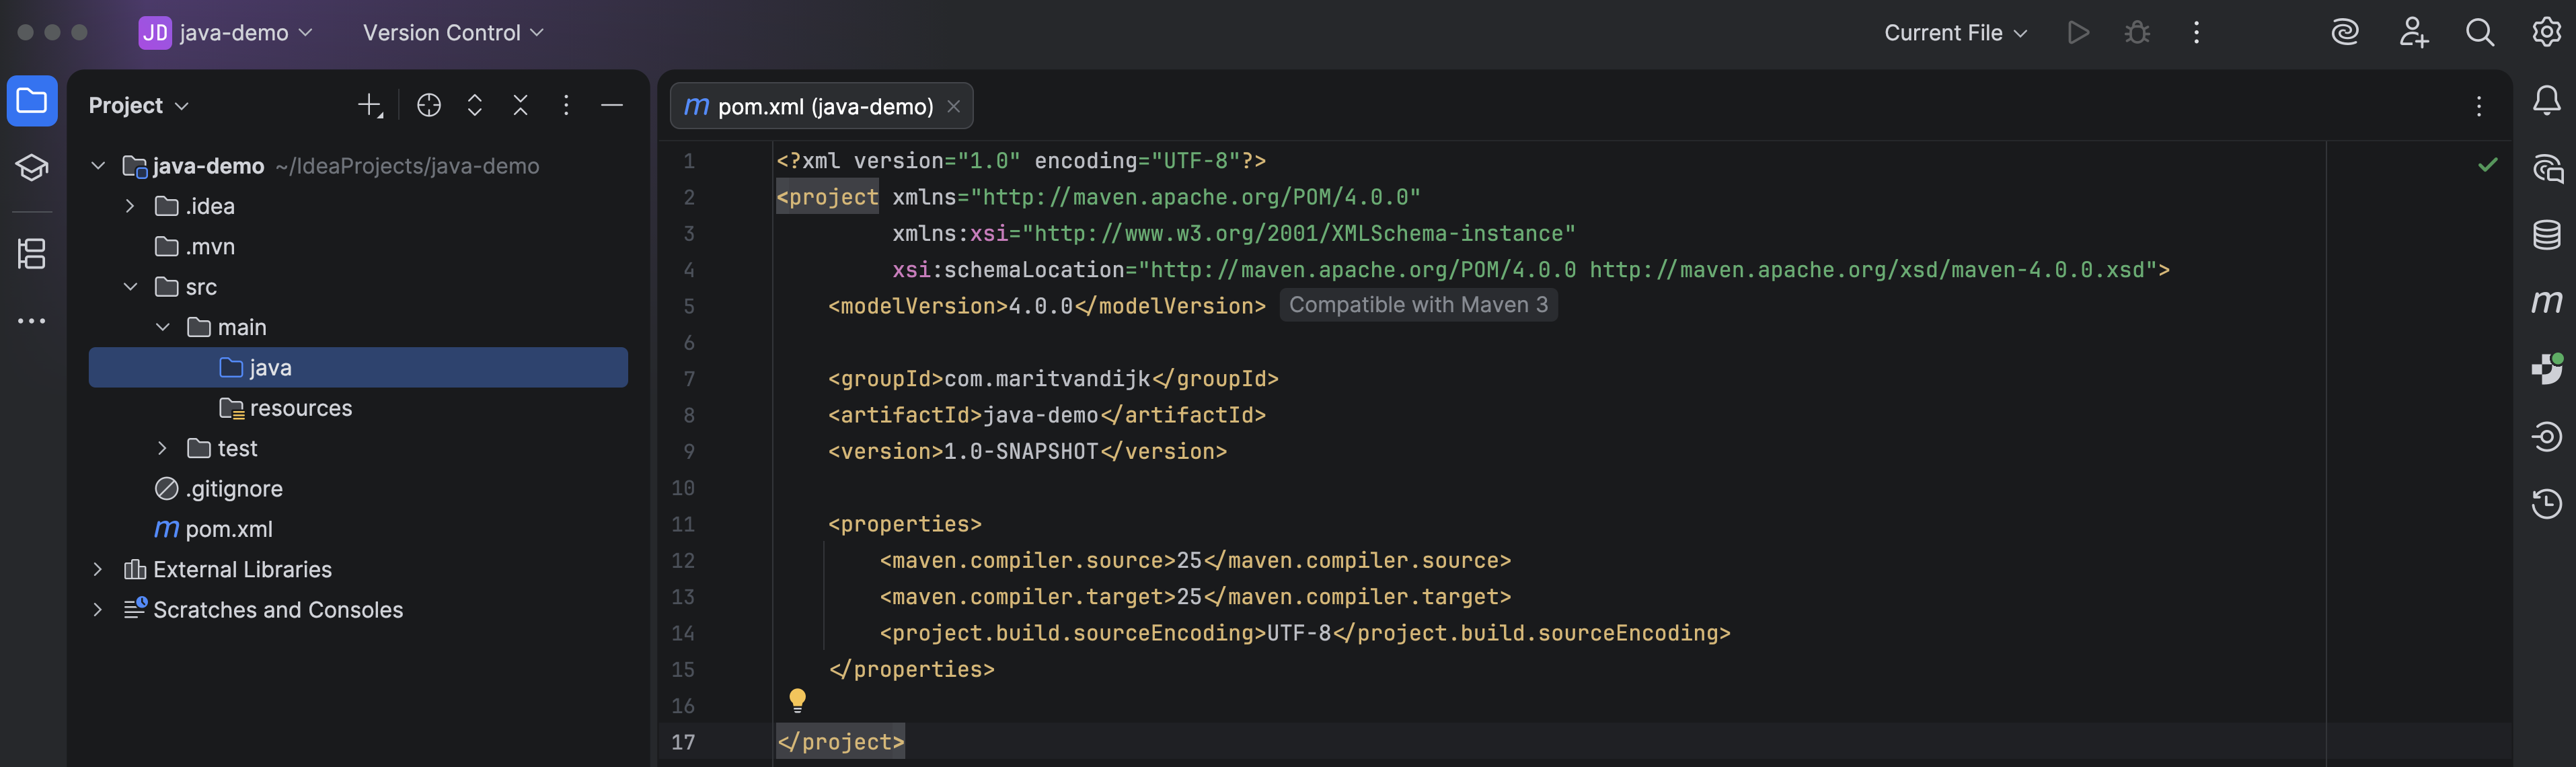
Task: Open the AI Assistant swirl icon in title bar
Action: (x=2345, y=33)
